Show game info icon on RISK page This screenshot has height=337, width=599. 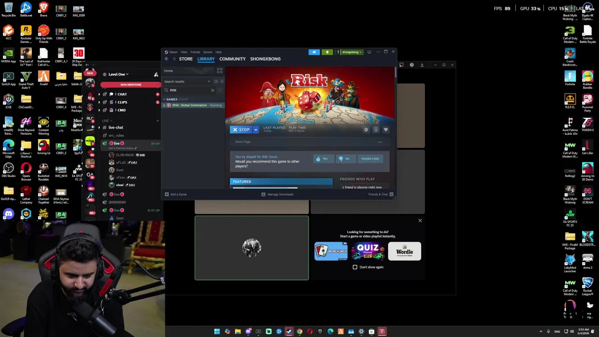pos(376,130)
